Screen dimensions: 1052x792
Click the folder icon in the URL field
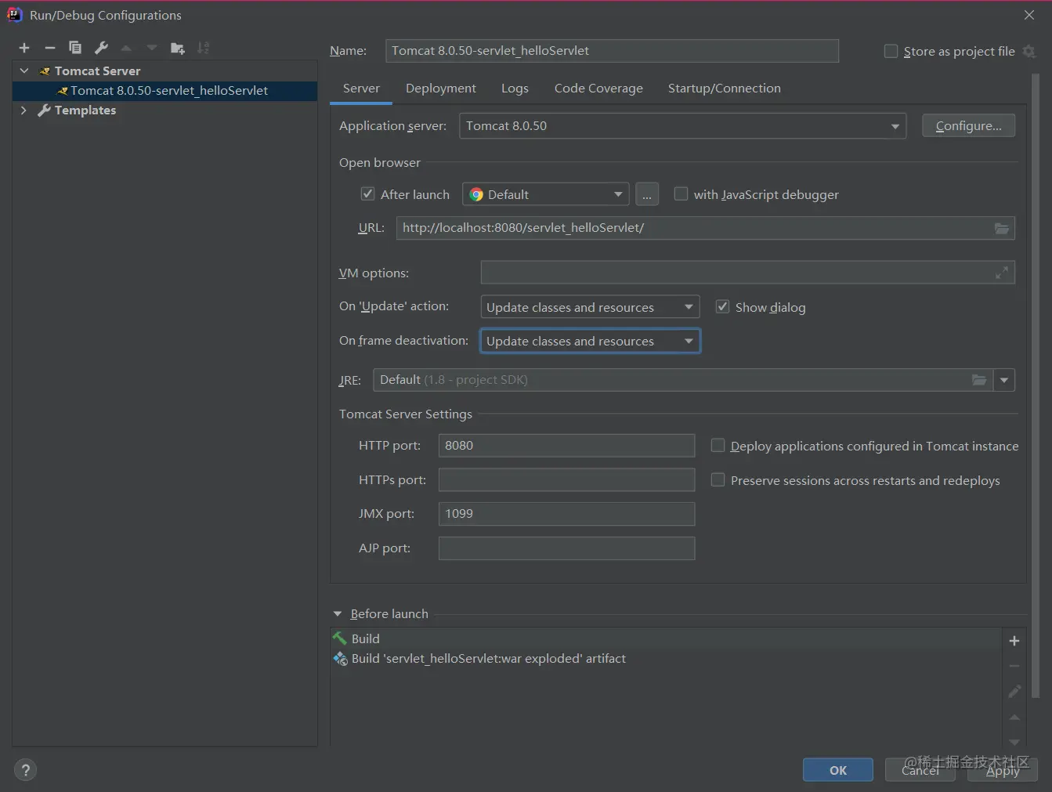tap(1001, 228)
